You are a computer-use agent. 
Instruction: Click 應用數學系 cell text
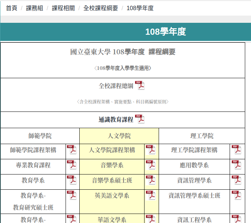coord(194,165)
